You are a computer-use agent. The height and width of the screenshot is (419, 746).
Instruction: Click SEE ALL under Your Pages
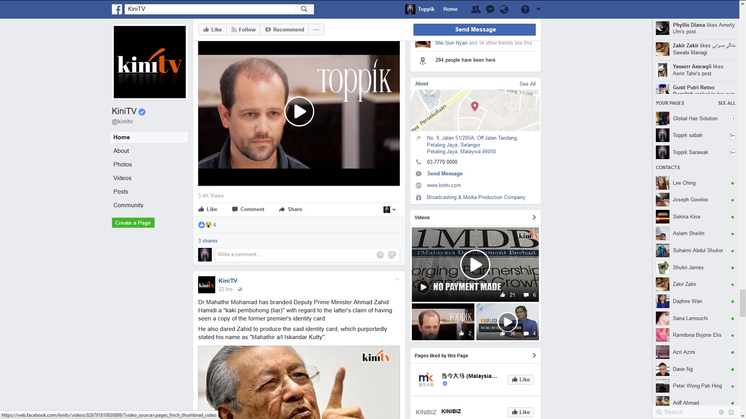pyautogui.click(x=727, y=103)
